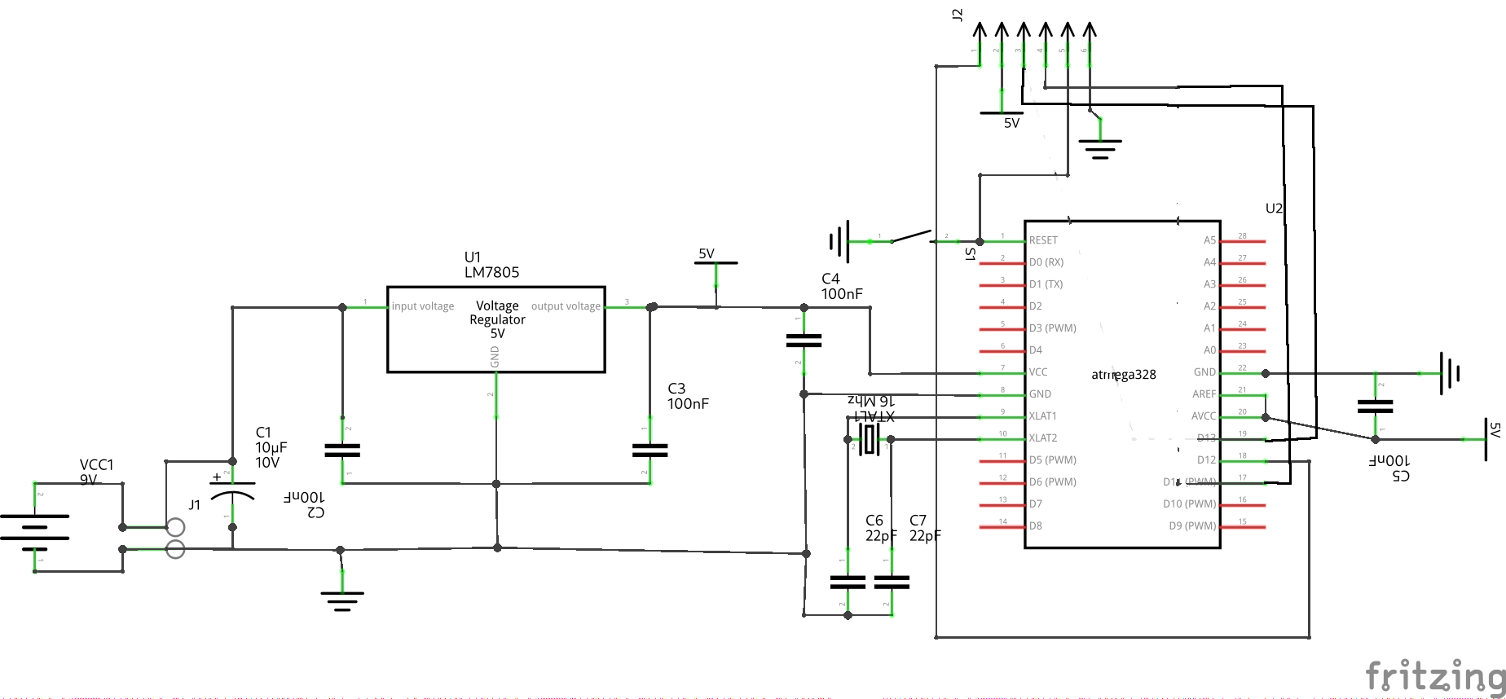1506x699 pixels.
Task: Click the 'U2' part label
Action: (1274, 209)
